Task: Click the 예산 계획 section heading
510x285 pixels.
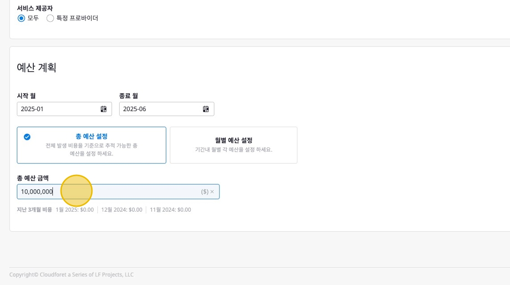Action: [36, 67]
